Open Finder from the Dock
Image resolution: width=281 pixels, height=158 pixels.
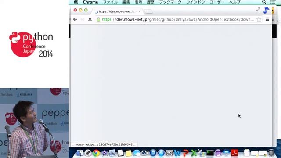[80, 153]
